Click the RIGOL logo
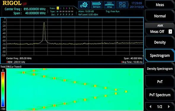Image resolution: width=175 pixels, height=111 pixels. coord(12,3)
